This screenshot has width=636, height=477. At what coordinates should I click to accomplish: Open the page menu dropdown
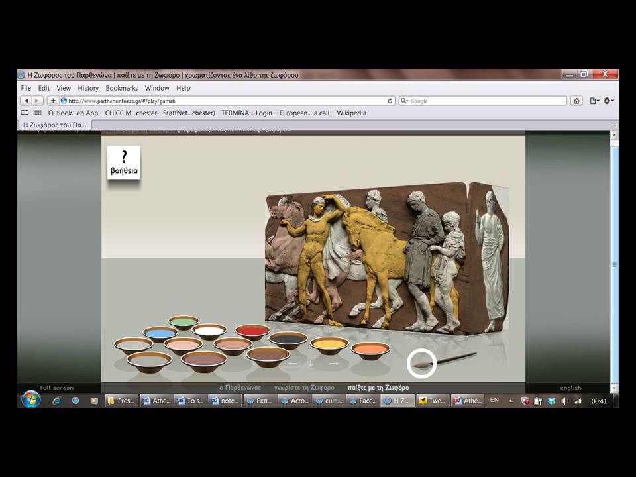click(595, 101)
